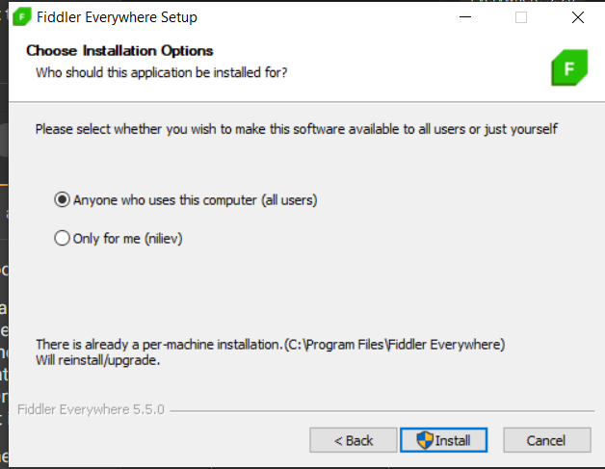Click the C:\Program Files\Fiddler Everywhere path text
605x469 pixels.
(395, 344)
